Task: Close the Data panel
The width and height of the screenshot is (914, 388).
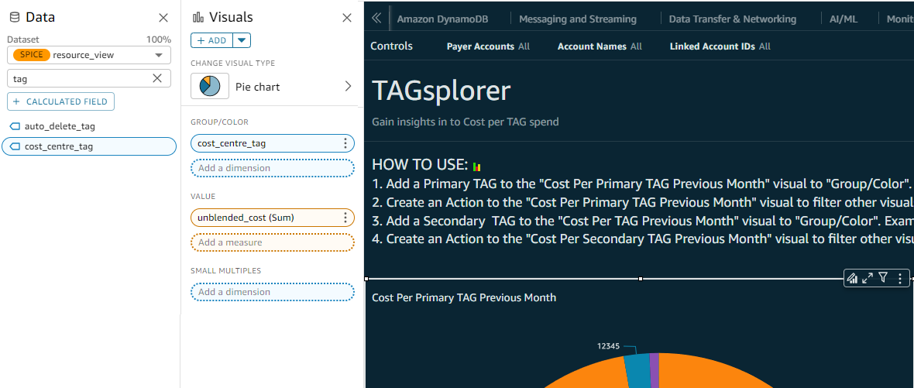Action: coord(163,18)
